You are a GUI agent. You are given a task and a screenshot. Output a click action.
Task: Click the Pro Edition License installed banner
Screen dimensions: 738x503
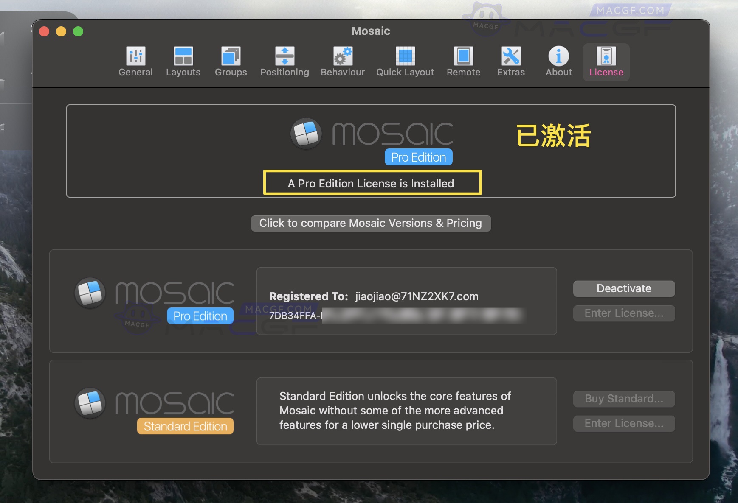click(371, 183)
